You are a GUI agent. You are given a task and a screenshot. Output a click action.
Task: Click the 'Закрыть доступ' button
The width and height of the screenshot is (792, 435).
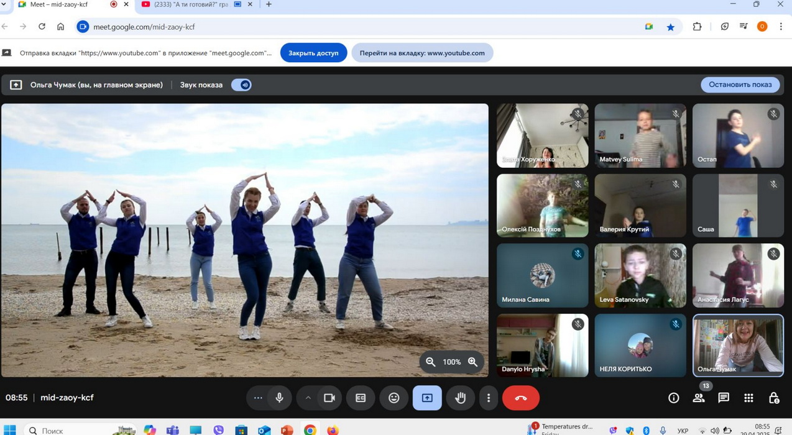click(x=313, y=53)
